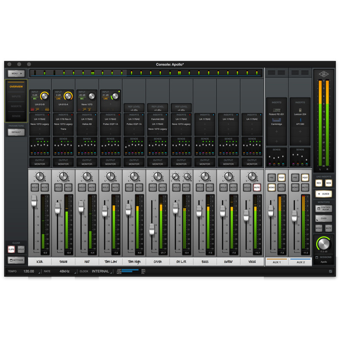
Task: Expand the MENU button at top left
Action: (16, 74)
